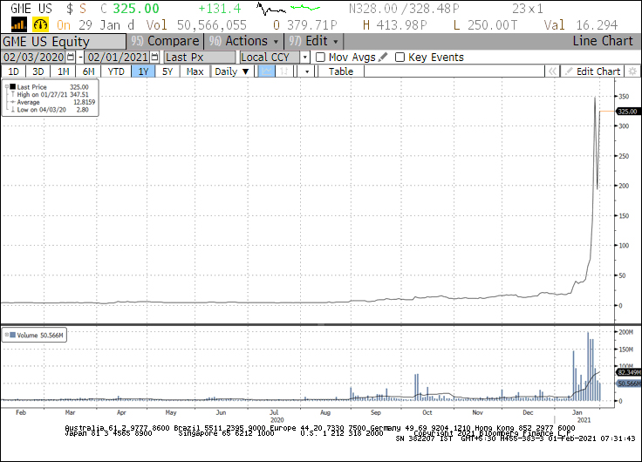Viewport: 642px width, 462px height.
Task: Click the GME US Equity security field
Action: (x=64, y=42)
